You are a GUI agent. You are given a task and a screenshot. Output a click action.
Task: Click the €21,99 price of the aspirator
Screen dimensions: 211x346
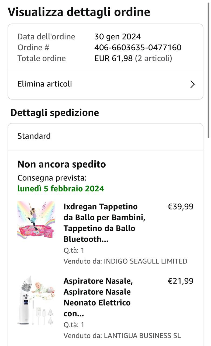click(x=181, y=281)
